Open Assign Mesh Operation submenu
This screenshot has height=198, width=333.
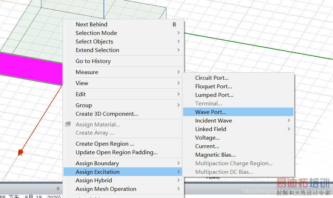106,189
